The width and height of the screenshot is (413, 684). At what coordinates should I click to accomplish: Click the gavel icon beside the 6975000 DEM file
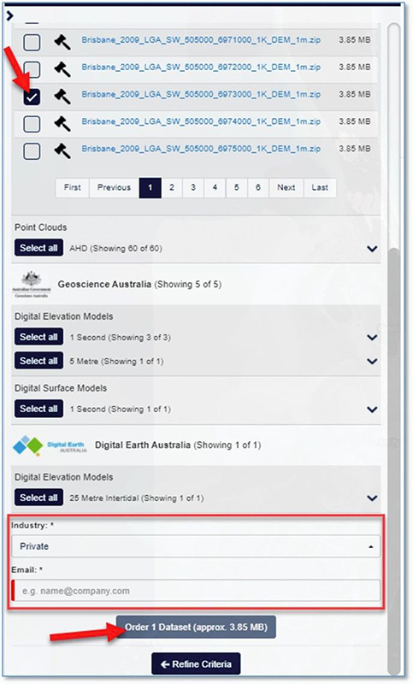(x=62, y=151)
